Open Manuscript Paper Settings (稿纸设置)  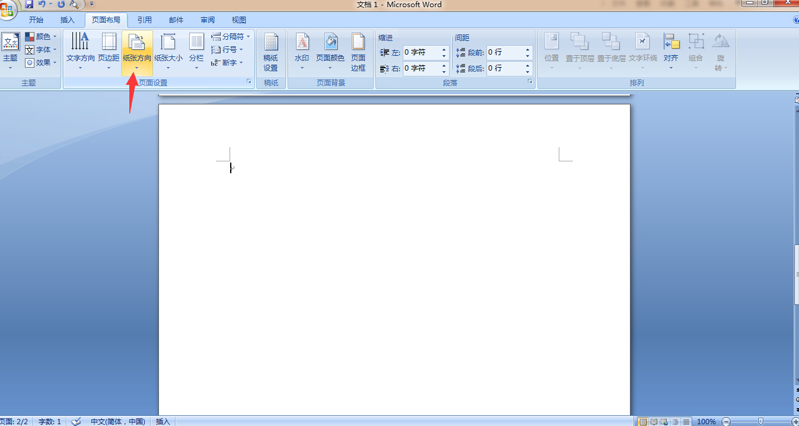click(270, 52)
